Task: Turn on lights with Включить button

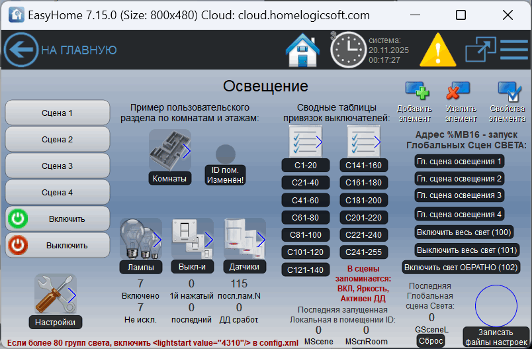Action: [58, 219]
